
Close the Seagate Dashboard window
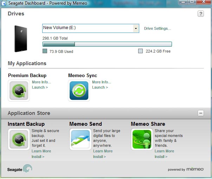coord(204,2)
